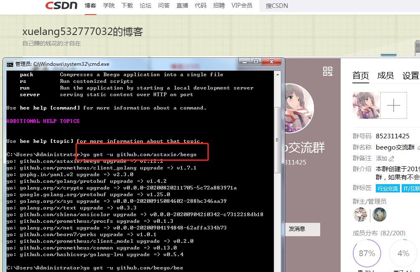Open the 下载 menu item
This screenshot has height=272, width=420.
(x=127, y=5)
